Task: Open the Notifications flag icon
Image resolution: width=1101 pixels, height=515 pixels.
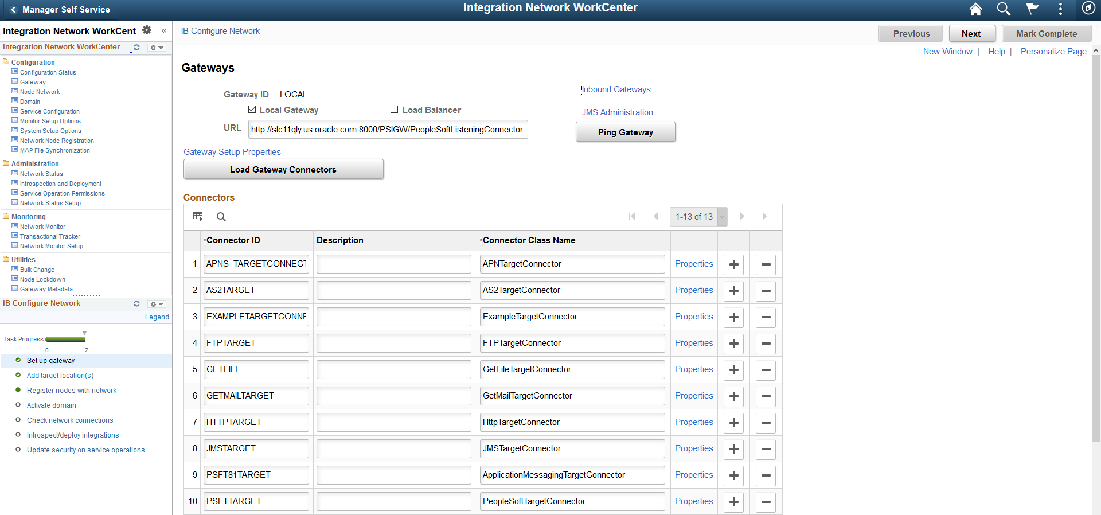Action: coord(1032,9)
